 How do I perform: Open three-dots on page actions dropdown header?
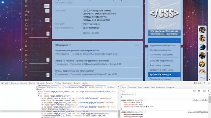[177, 40]
